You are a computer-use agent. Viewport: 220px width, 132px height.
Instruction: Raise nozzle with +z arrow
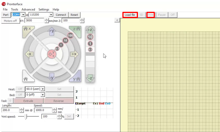click(90, 30)
